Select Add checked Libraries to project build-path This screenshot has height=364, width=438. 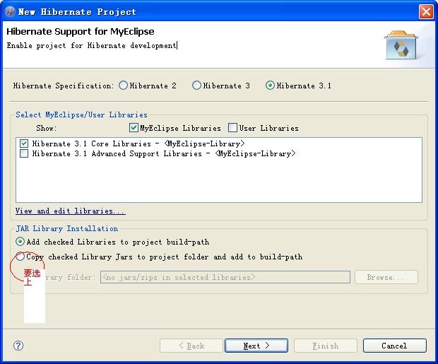click(x=20, y=242)
